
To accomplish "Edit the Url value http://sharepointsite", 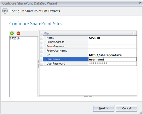I will tap(112, 55).
